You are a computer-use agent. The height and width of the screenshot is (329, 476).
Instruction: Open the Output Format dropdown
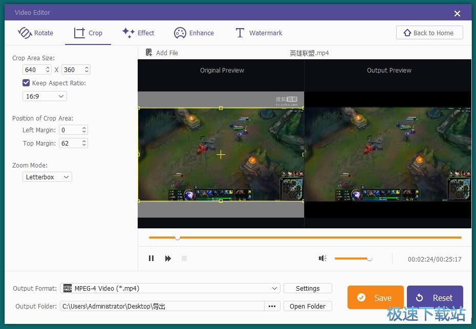pyautogui.click(x=170, y=289)
